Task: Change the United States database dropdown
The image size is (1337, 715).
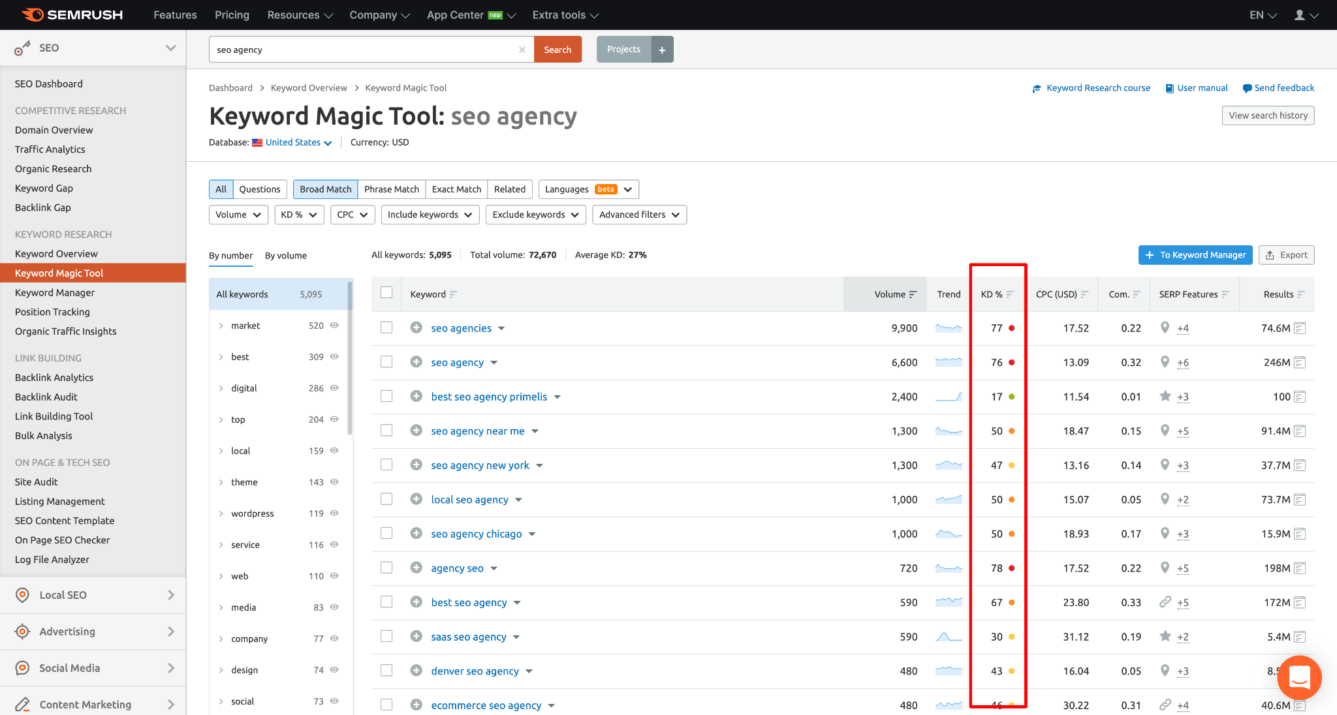Action: 298,142
